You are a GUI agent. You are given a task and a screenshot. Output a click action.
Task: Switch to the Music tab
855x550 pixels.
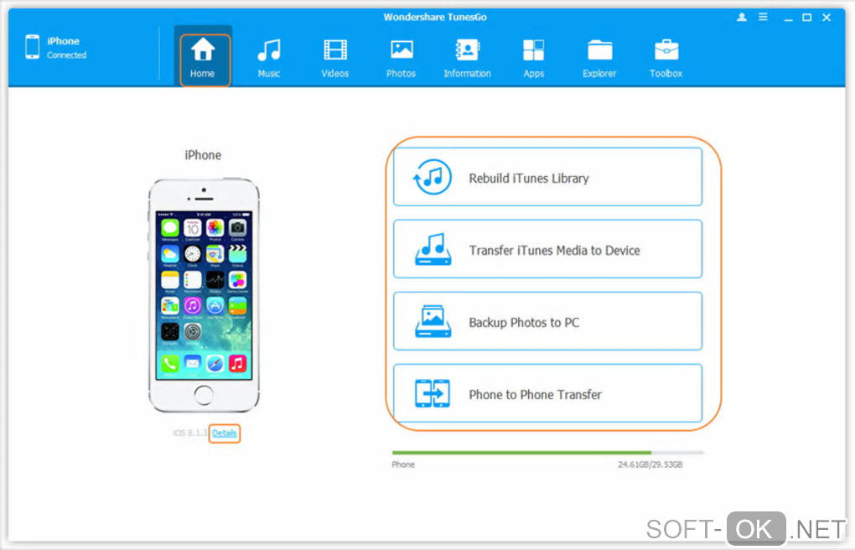(x=269, y=57)
